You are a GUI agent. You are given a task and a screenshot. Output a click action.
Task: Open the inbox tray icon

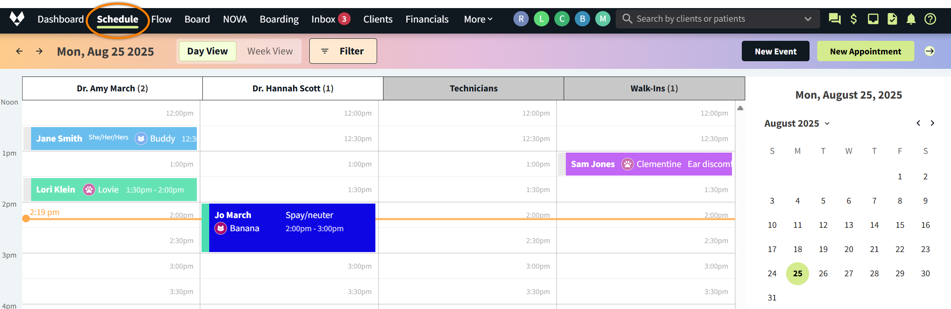coord(873,18)
